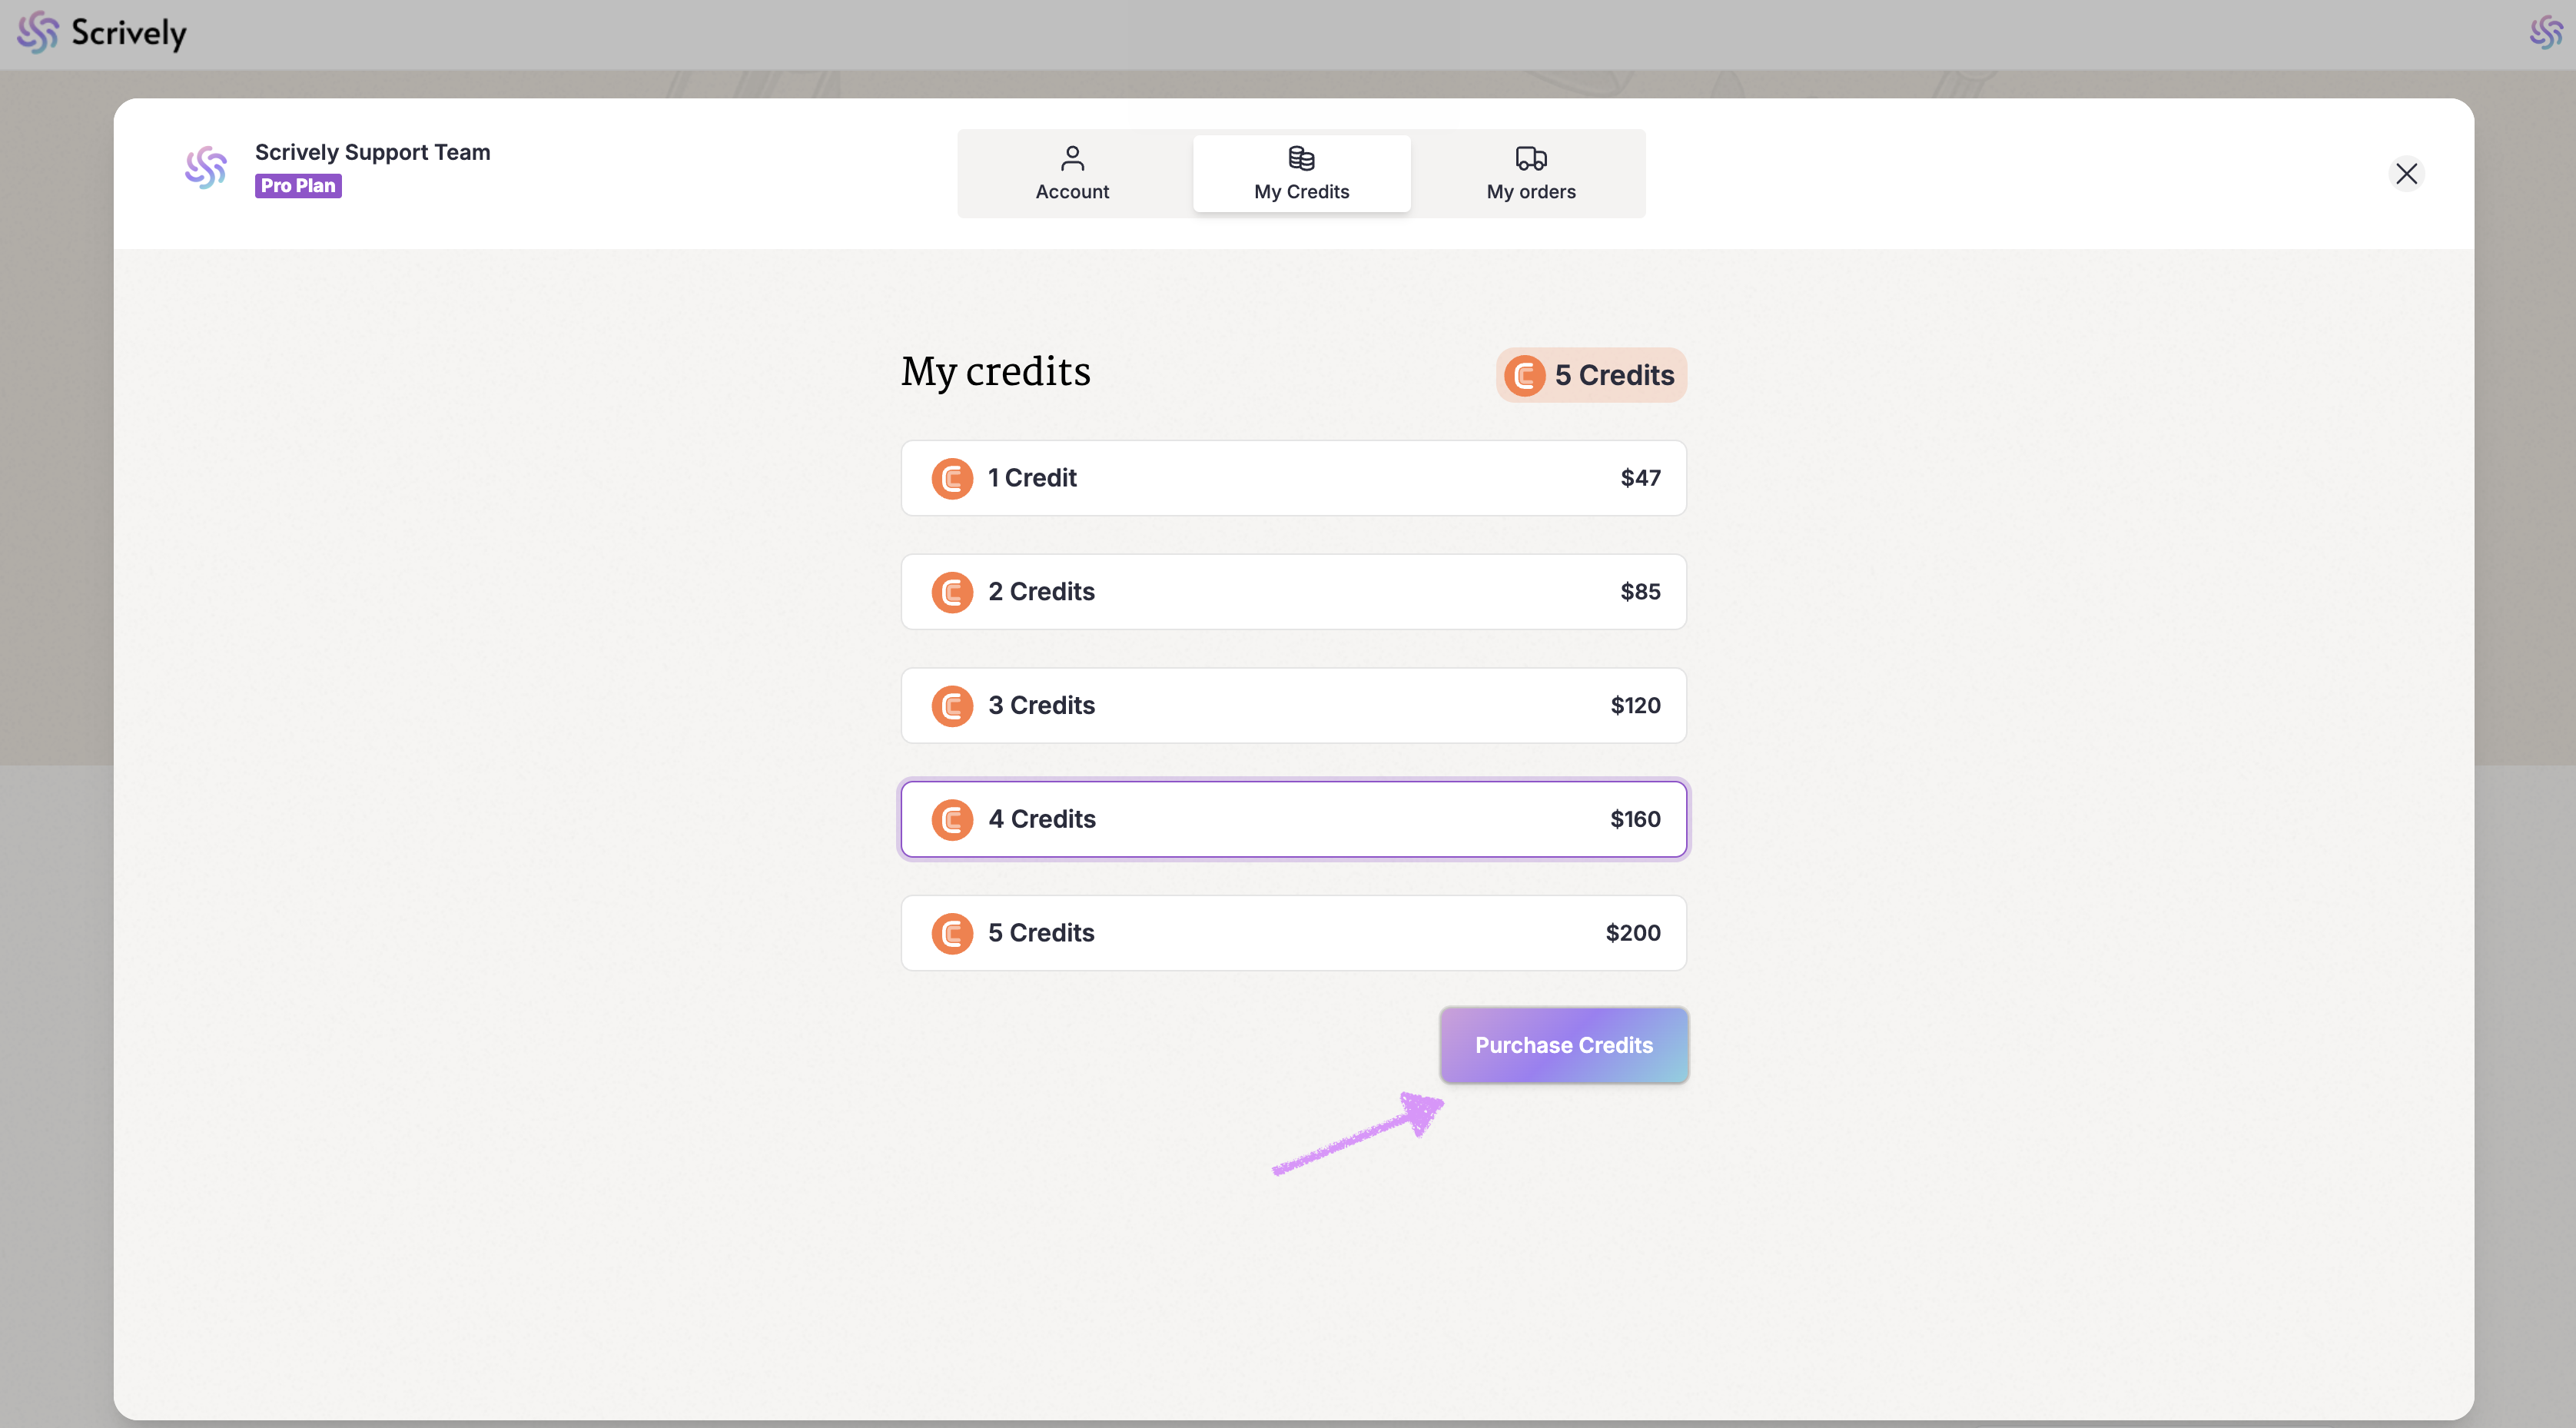Click the coin icon beside 1 Credit

coord(952,478)
